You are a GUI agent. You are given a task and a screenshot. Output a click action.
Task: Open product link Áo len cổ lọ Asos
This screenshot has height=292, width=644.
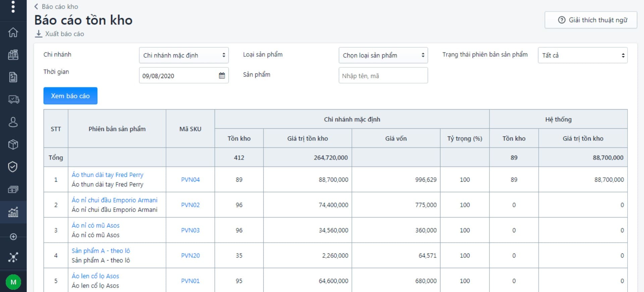coord(95,276)
